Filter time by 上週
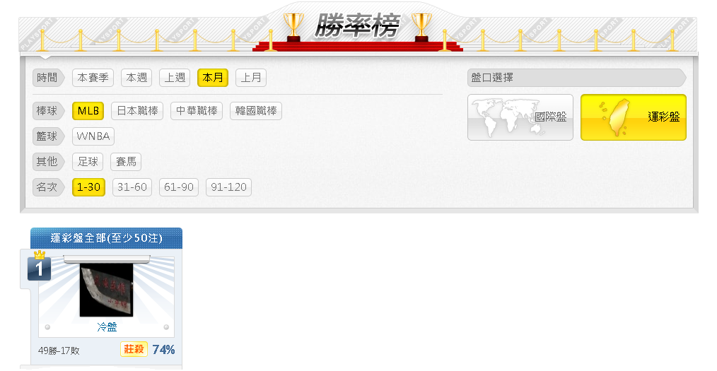 tap(175, 78)
